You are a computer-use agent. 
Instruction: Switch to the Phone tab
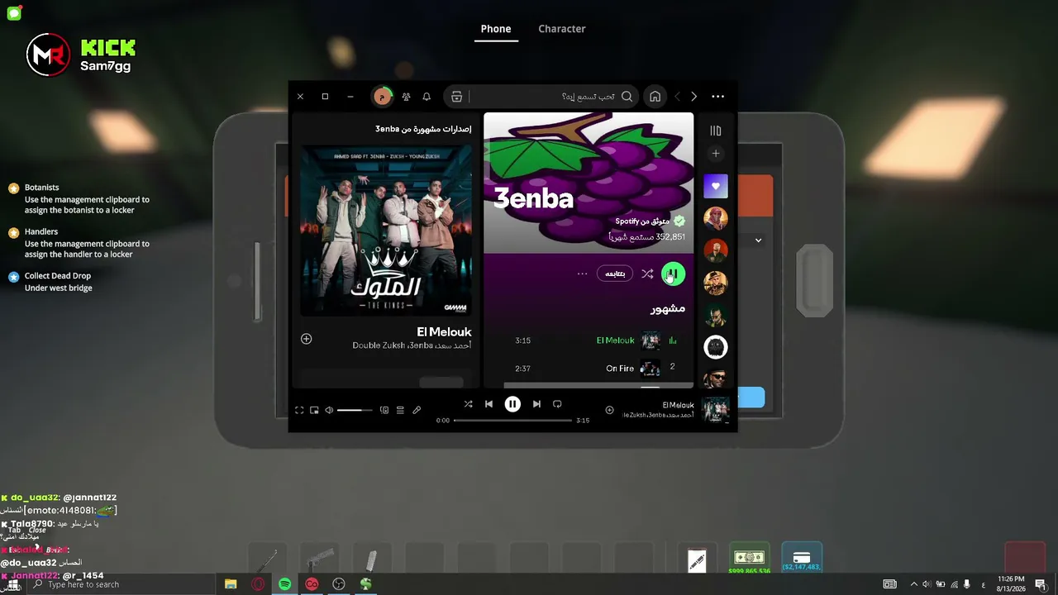496,29
